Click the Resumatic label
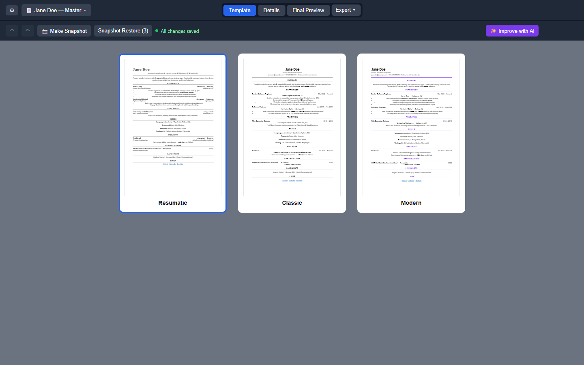Screen dimensions: 584x365 coord(173,203)
